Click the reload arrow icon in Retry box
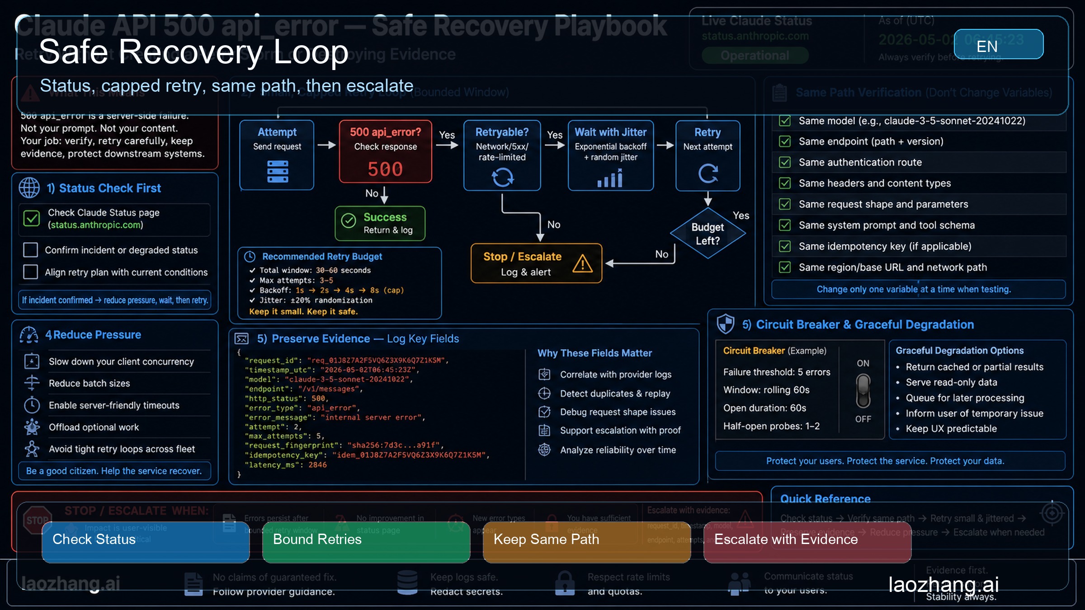Image resolution: width=1085 pixels, height=610 pixels. [x=708, y=174]
